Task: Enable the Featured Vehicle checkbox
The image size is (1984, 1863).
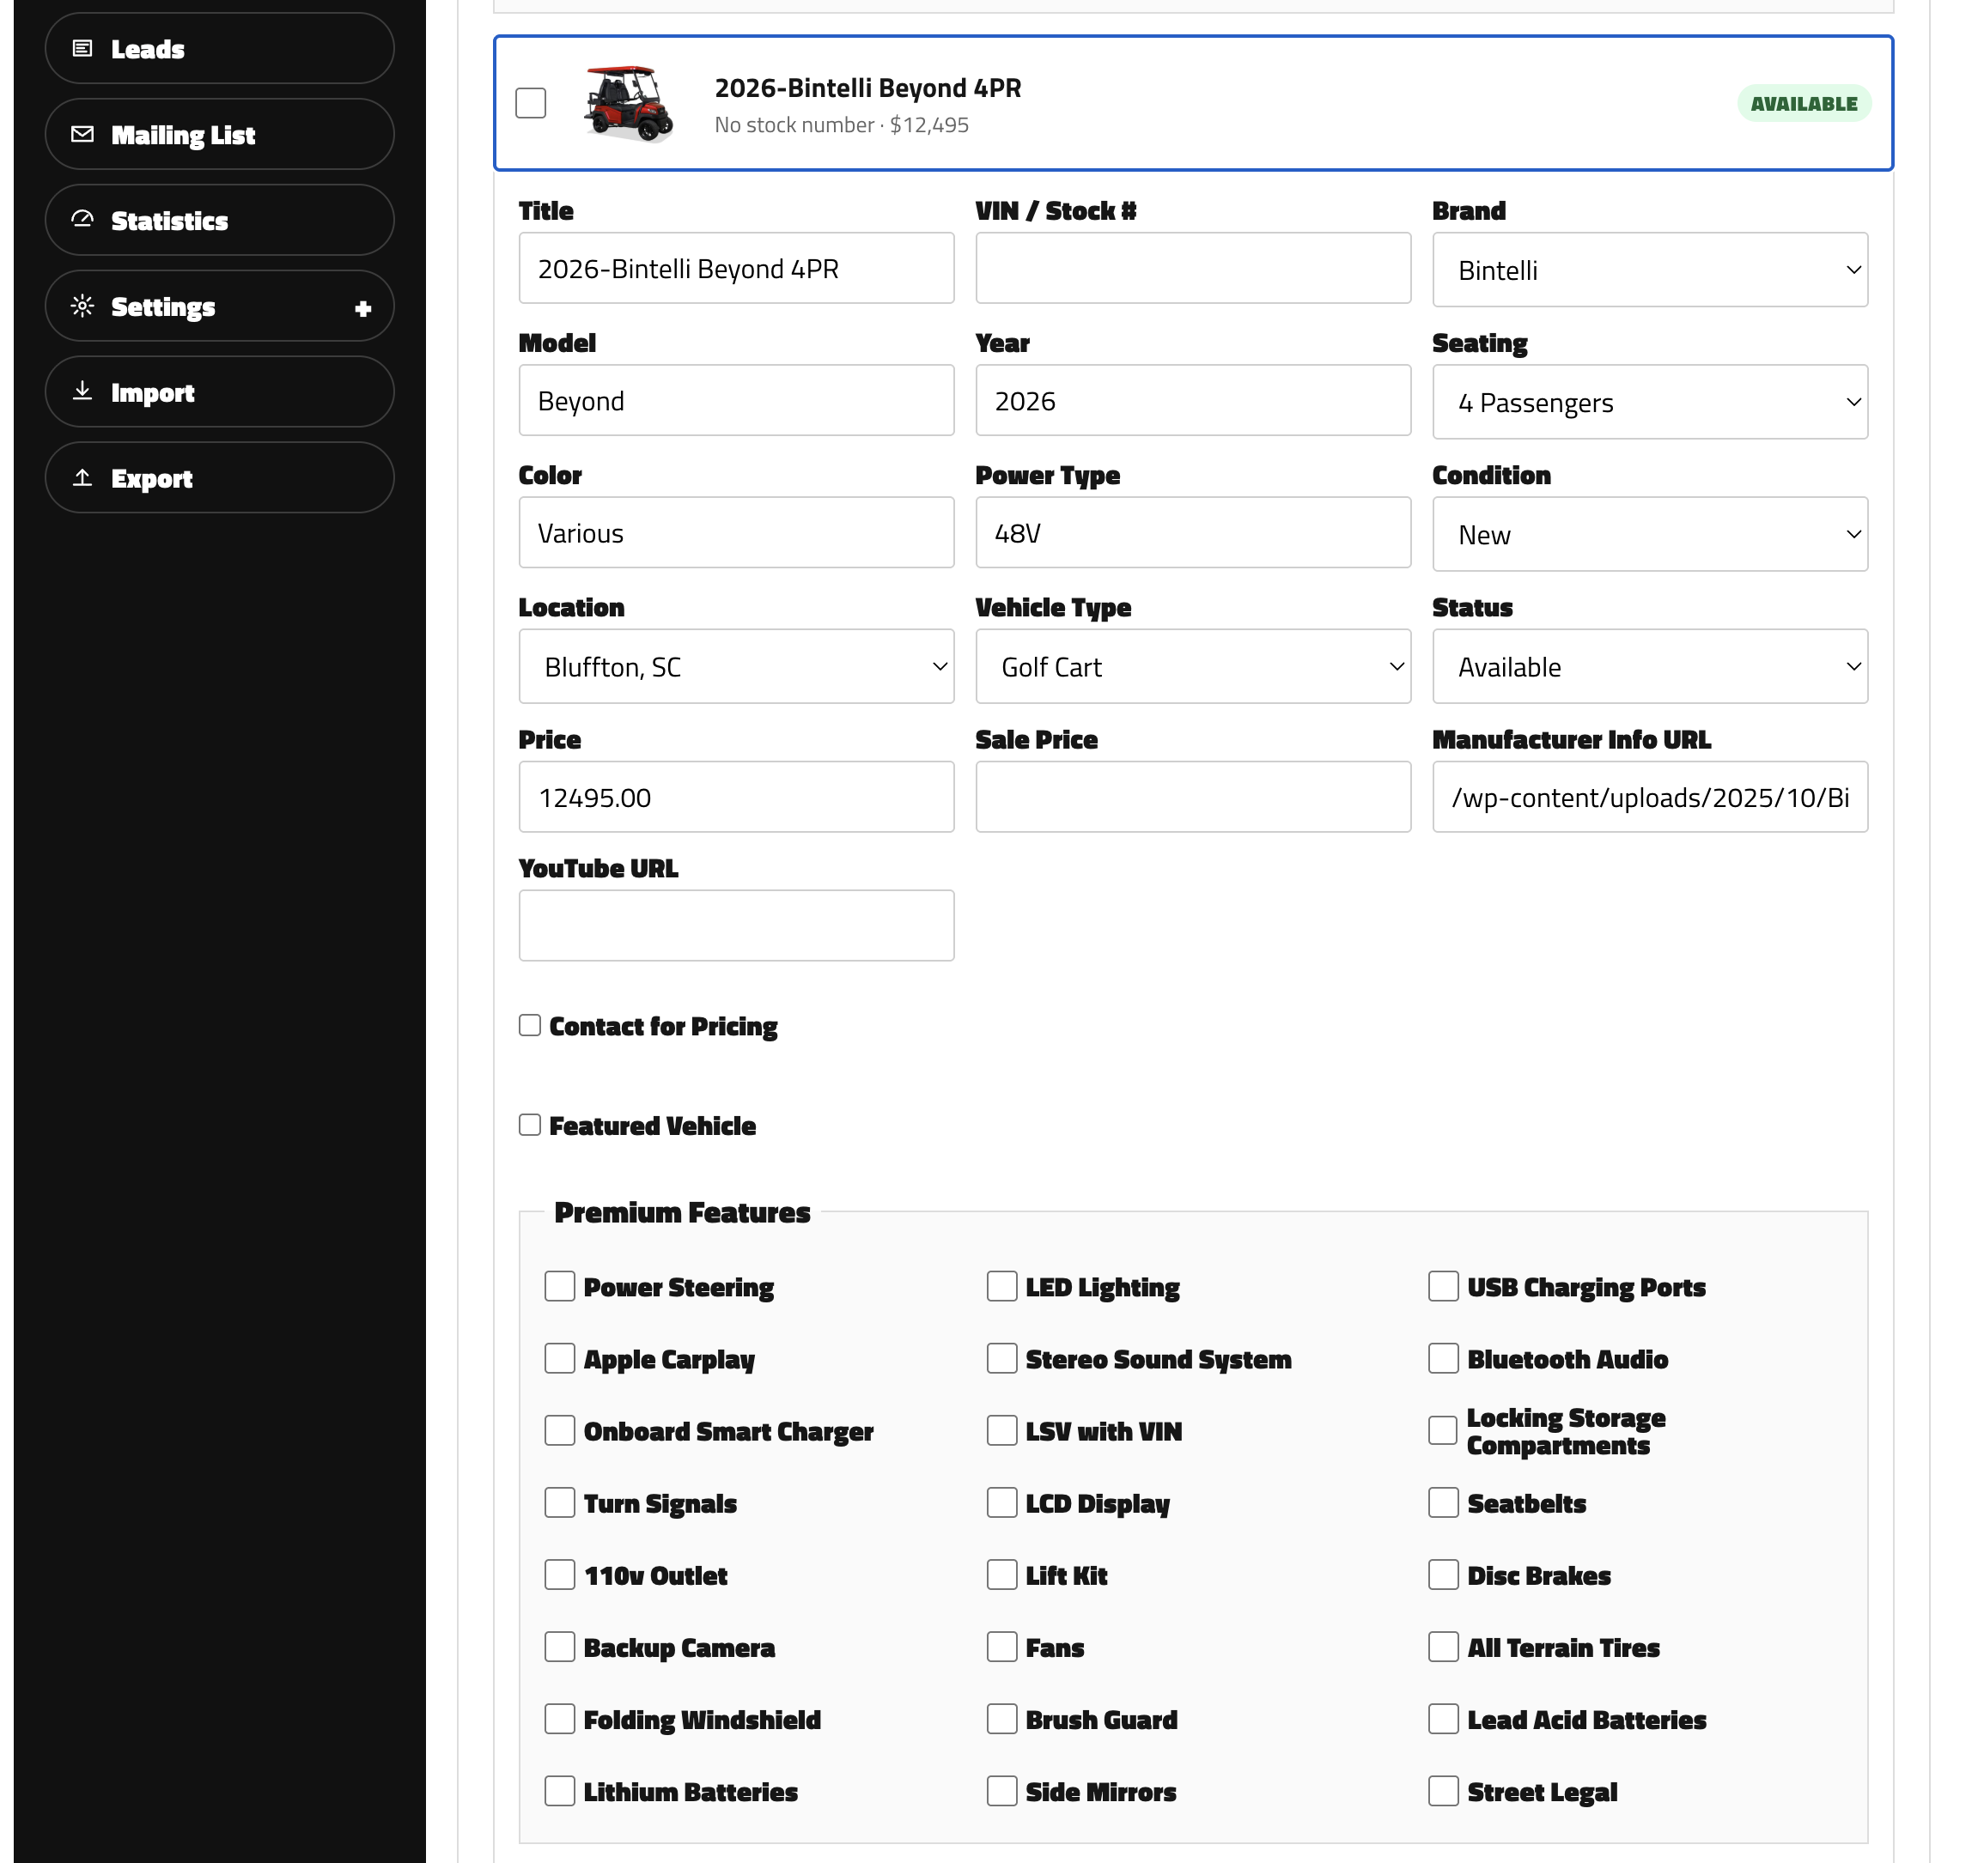Action: (x=530, y=1125)
